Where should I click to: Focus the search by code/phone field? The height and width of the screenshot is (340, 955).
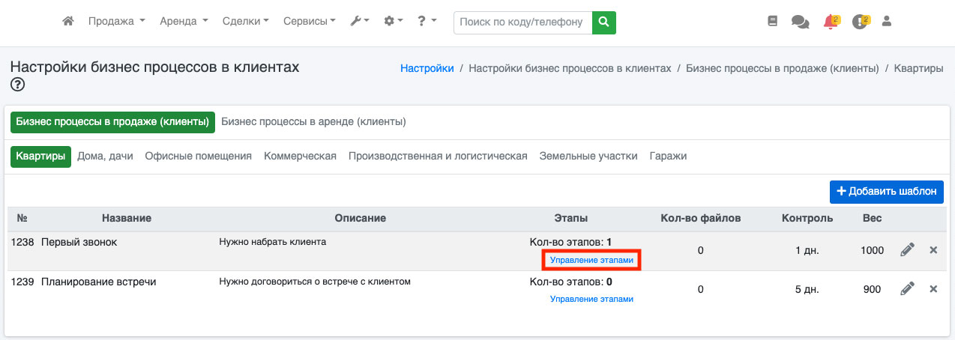point(522,22)
